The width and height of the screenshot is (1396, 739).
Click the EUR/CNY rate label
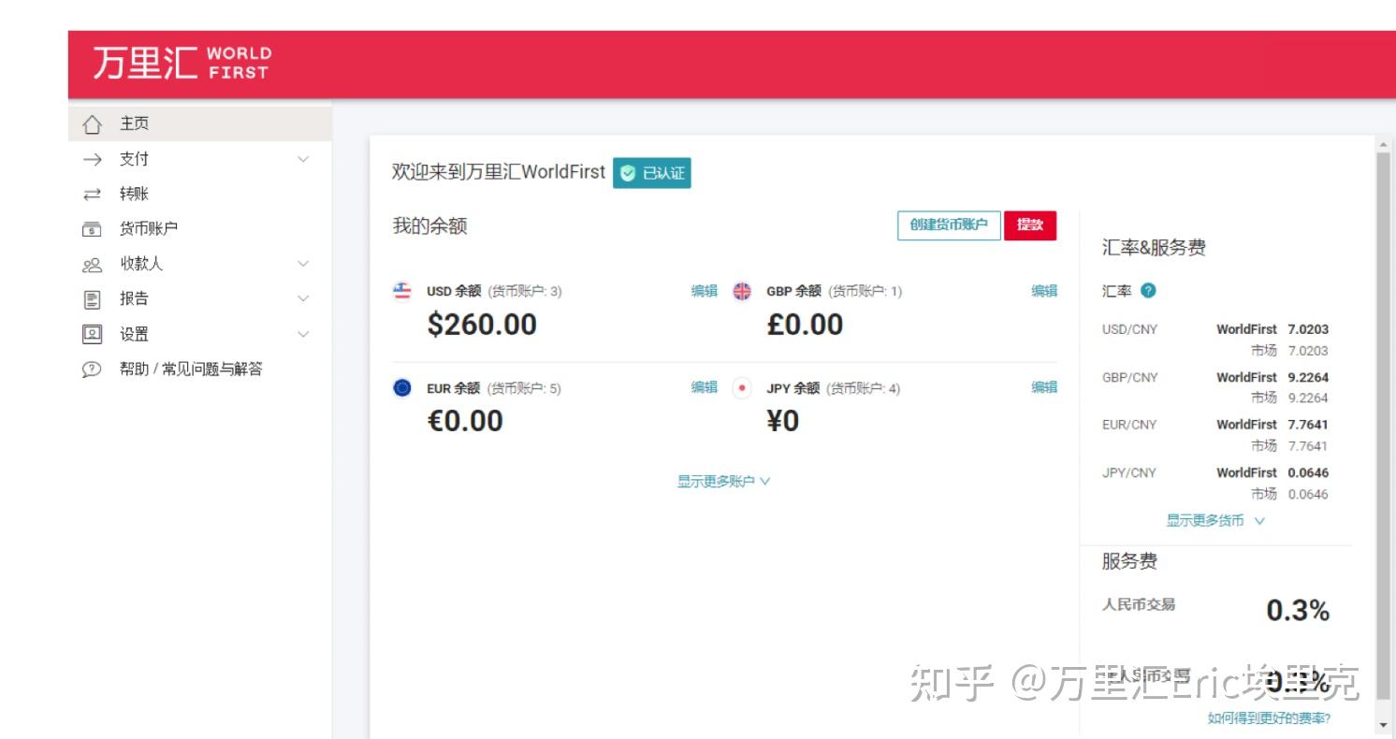pyautogui.click(x=1129, y=425)
